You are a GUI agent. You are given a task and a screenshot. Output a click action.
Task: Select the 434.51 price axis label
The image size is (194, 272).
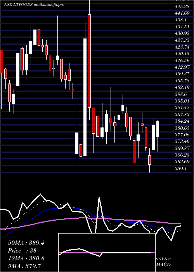click(x=182, y=27)
